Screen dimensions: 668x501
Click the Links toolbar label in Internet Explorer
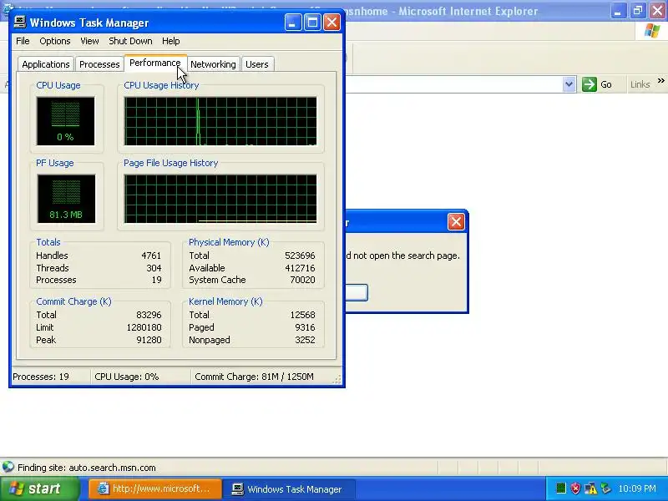[x=640, y=84]
